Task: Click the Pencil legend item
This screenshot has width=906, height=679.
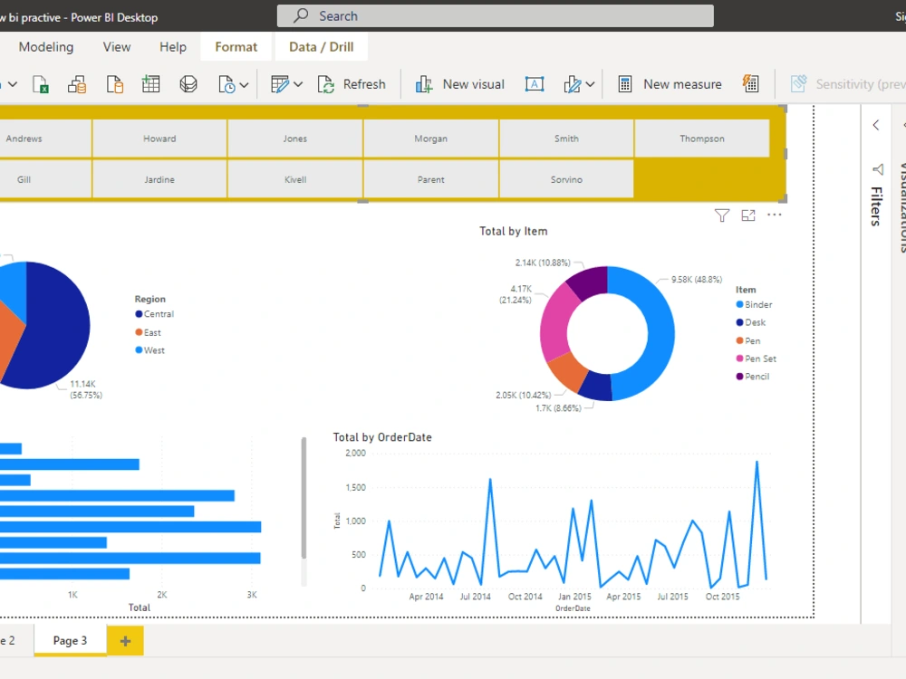Action: pos(753,377)
